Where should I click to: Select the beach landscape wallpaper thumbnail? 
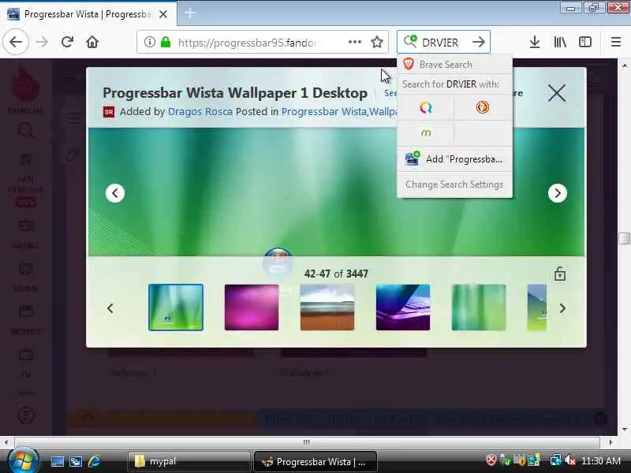coord(327,307)
